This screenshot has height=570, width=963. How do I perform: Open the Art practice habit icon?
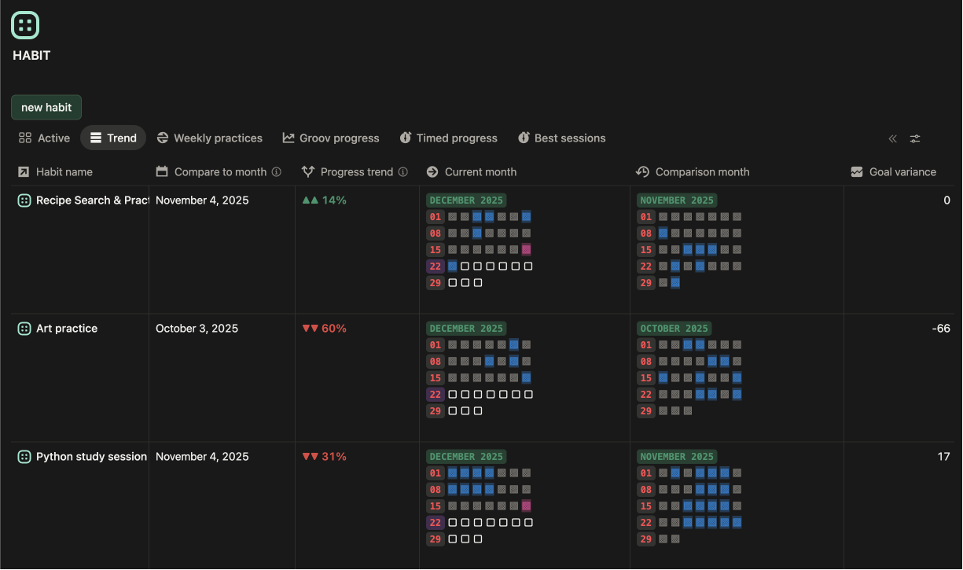(24, 329)
